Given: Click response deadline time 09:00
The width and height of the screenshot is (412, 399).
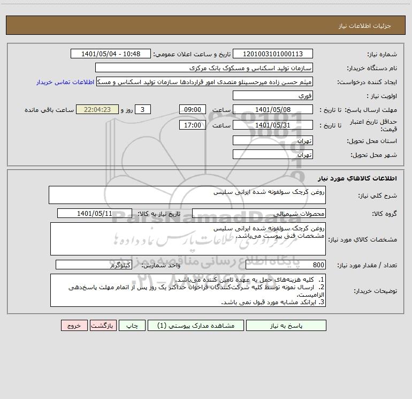Looking at the screenshot, I should click(192, 109).
